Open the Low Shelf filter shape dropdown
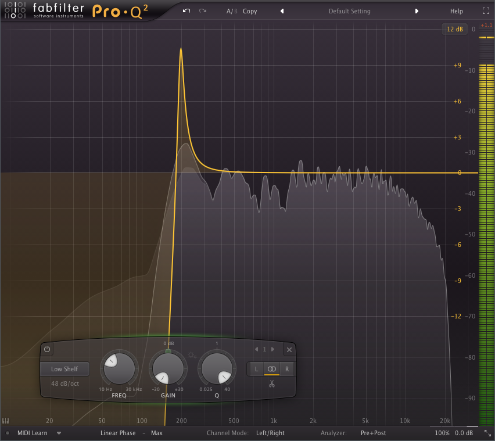495x441 pixels. pyautogui.click(x=64, y=369)
